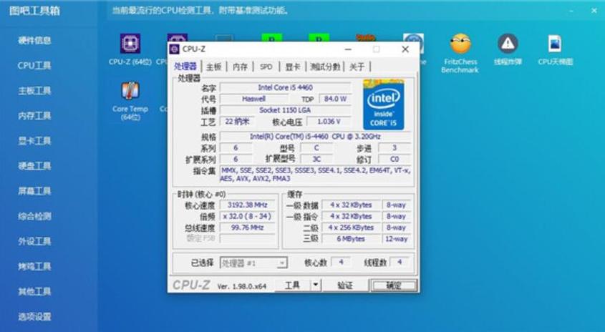The width and height of the screenshot is (605, 332).
Task: Click the 插槽 value Socket 1150 LGA
Action: [x=285, y=110]
